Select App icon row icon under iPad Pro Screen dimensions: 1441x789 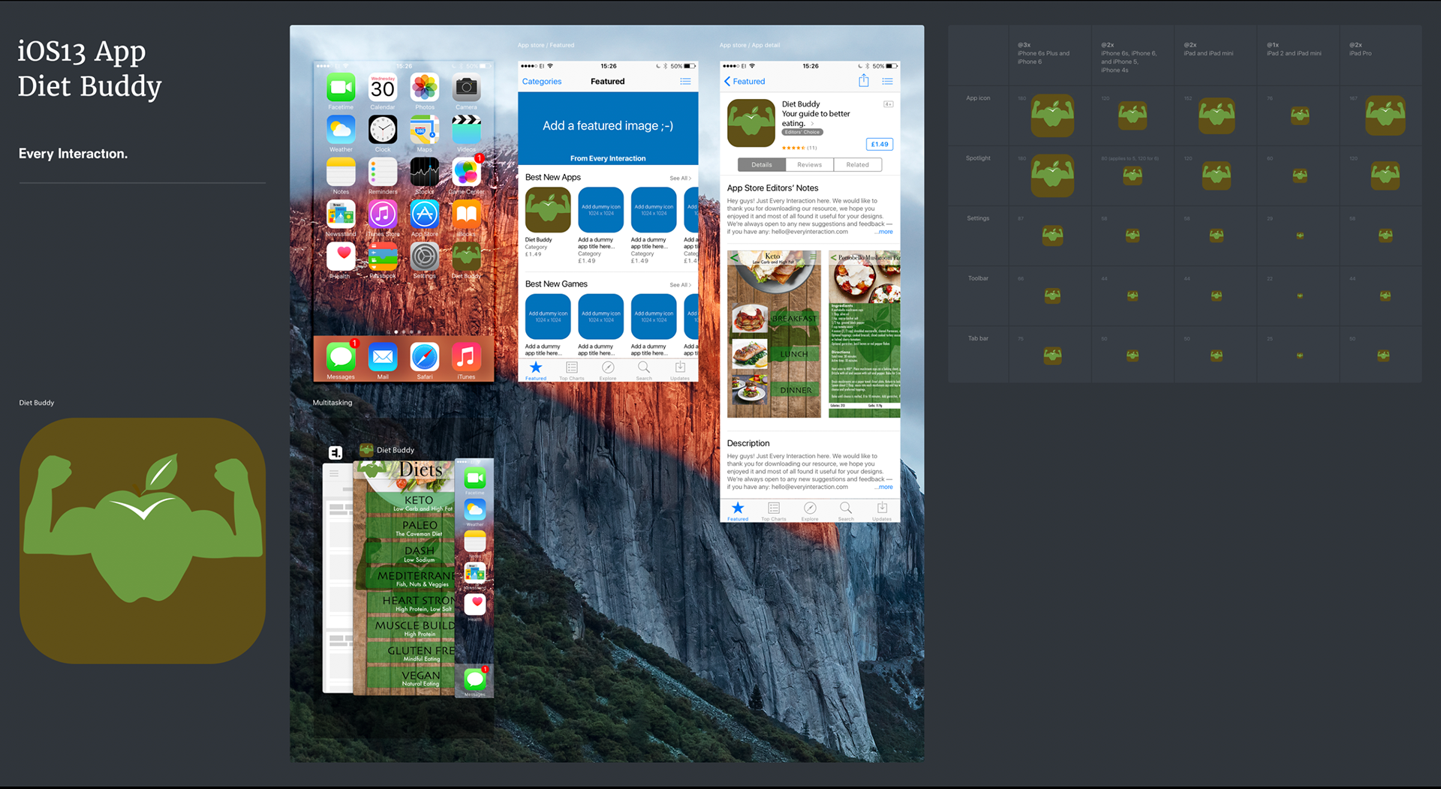point(1385,116)
